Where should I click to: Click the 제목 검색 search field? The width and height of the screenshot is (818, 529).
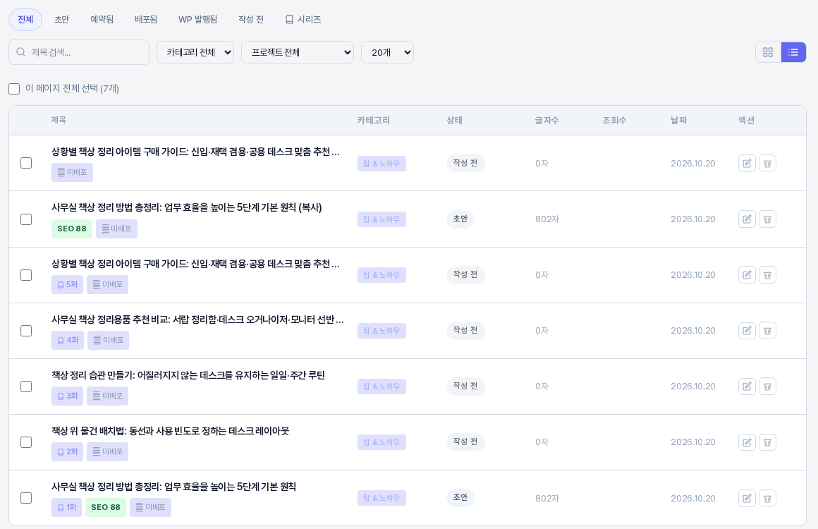click(79, 52)
